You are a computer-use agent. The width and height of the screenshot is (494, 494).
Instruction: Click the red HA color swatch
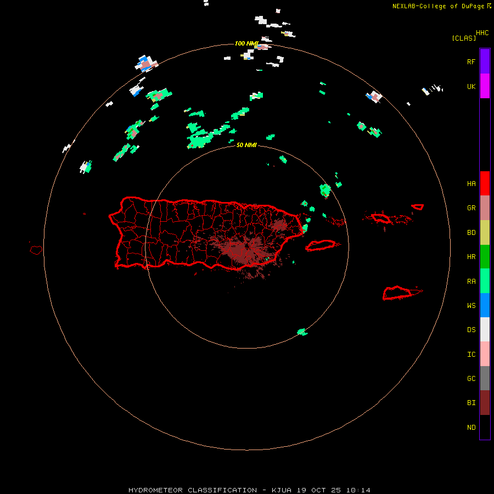pyautogui.click(x=485, y=183)
